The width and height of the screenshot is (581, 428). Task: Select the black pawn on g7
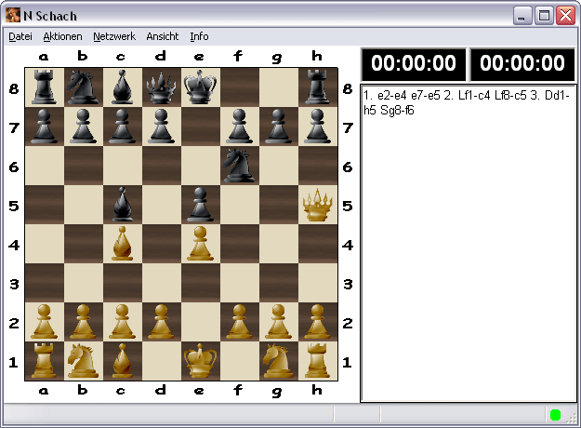click(278, 127)
